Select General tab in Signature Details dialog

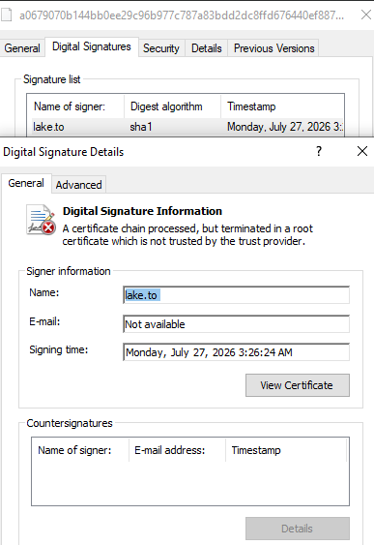26,183
